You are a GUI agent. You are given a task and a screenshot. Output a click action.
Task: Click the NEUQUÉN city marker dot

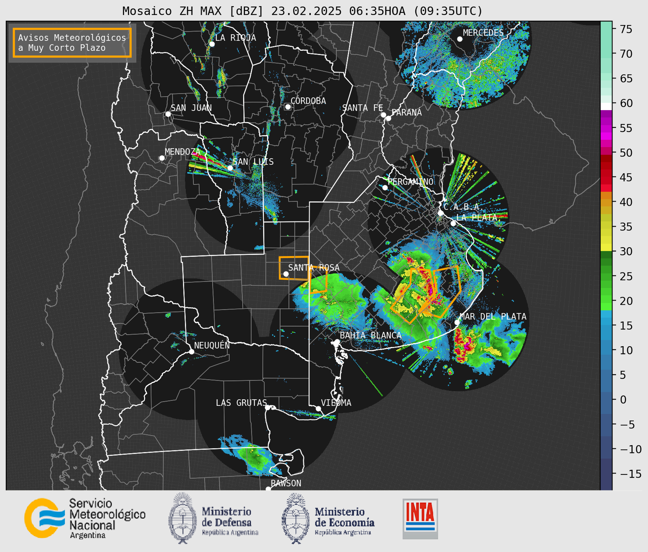point(191,352)
